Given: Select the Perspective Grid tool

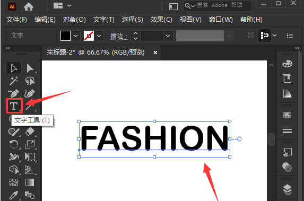Looking at the screenshot, I should click(30, 170).
